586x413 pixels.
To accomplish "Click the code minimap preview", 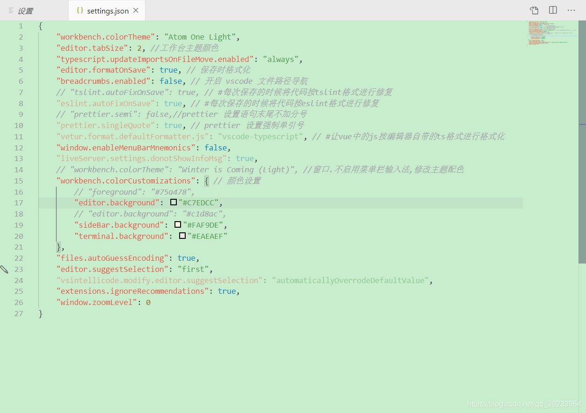I will pyautogui.click(x=552, y=33).
